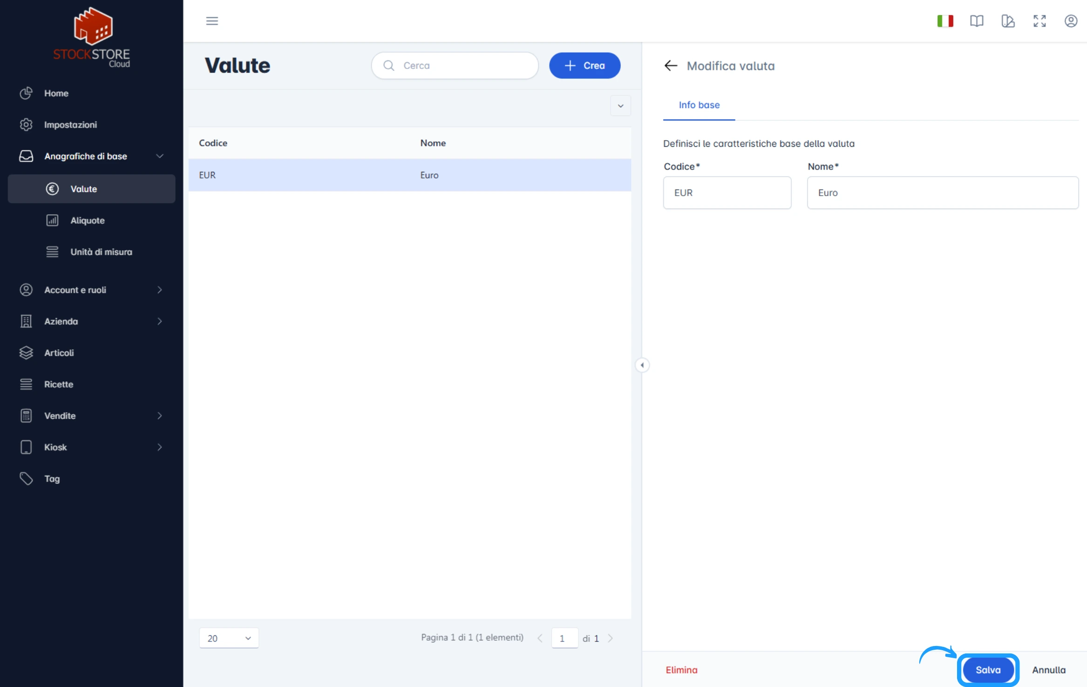Click the Codice input field

[727, 193]
